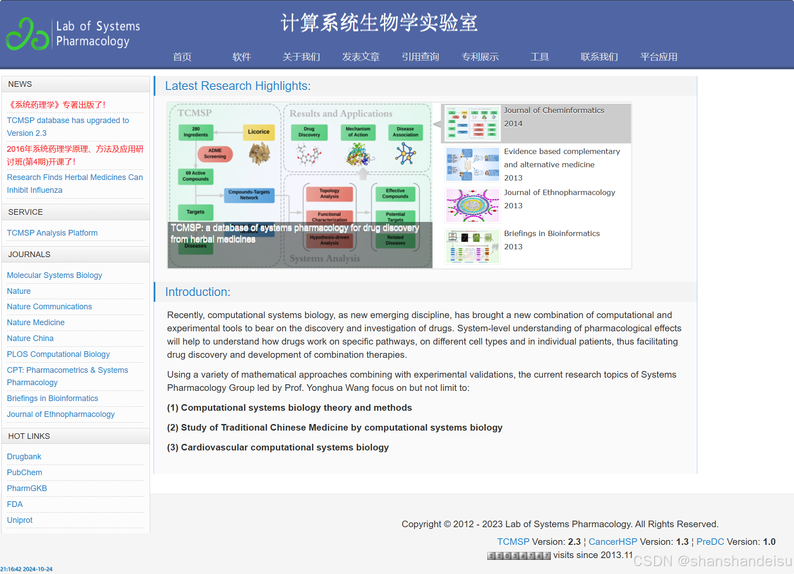This screenshot has height=574, width=794.
Task: Open the 2016年系统药理学研讨班 news link
Action: point(75,155)
